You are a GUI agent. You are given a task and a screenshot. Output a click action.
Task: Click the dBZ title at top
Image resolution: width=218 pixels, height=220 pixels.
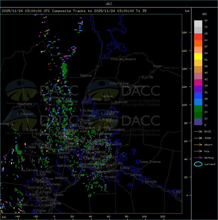(x=109, y=4)
